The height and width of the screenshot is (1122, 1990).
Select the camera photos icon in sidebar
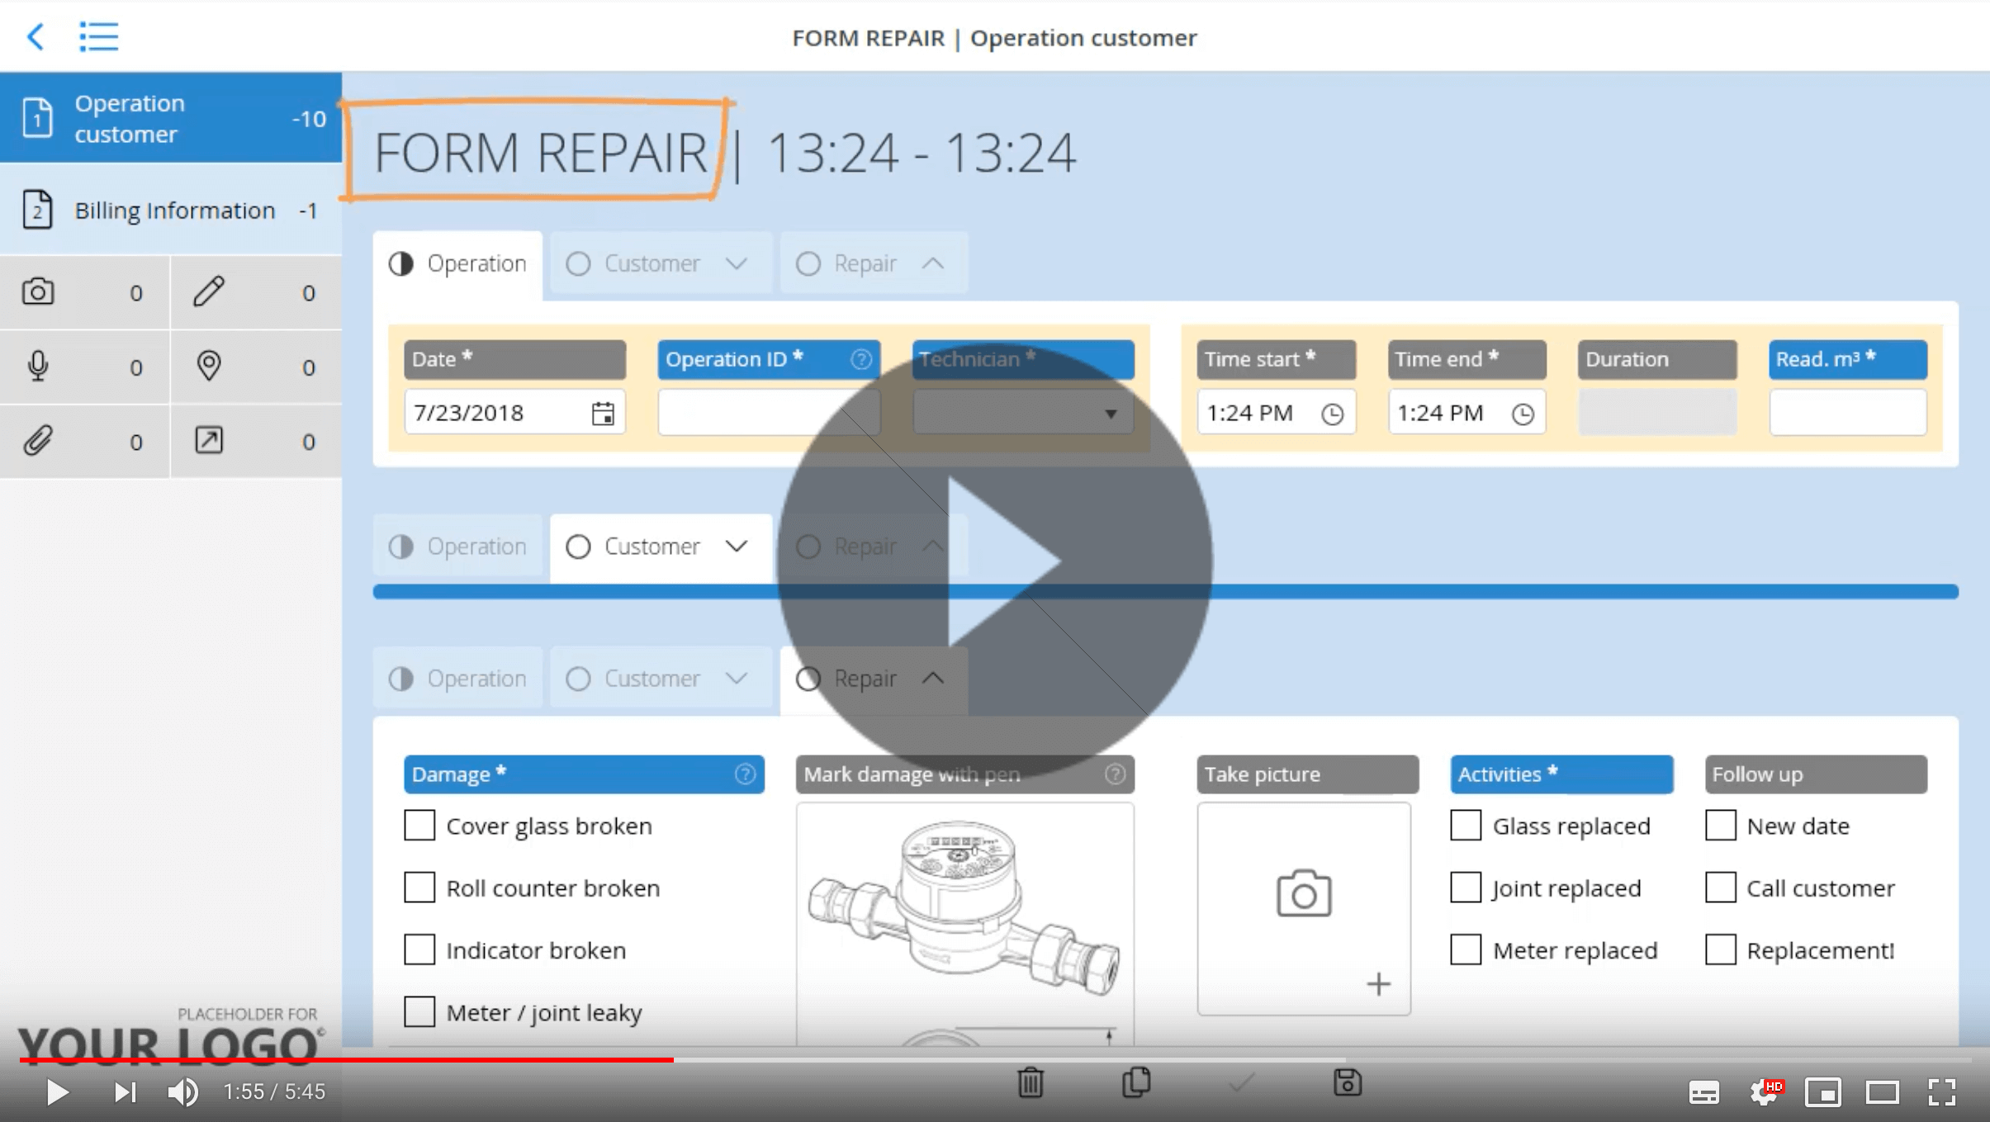tap(38, 291)
